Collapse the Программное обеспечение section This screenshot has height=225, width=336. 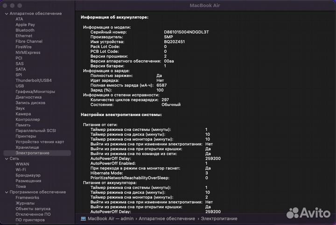pyautogui.click(x=7, y=192)
